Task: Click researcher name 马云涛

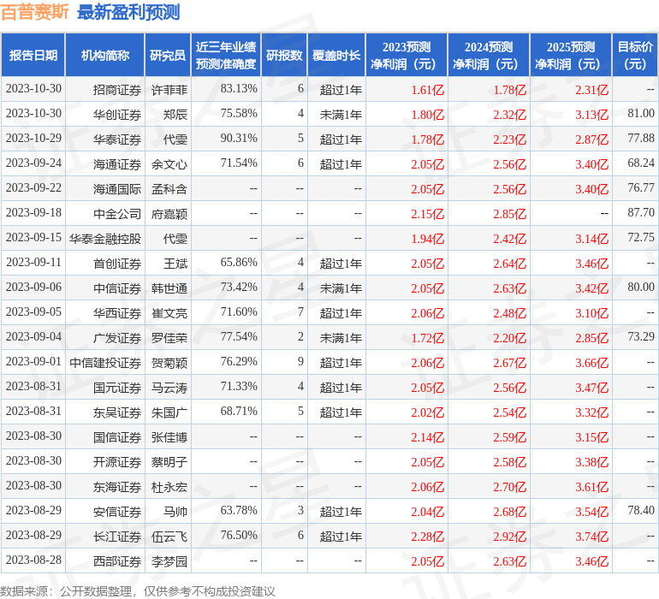Action: point(169,388)
